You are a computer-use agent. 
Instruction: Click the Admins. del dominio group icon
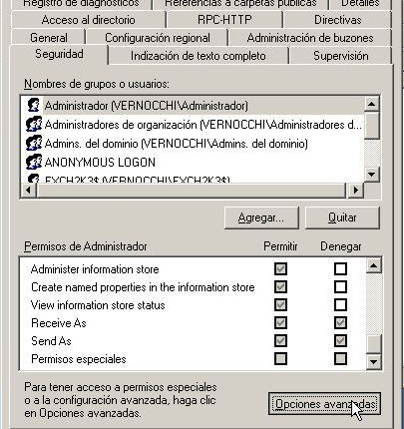34,143
